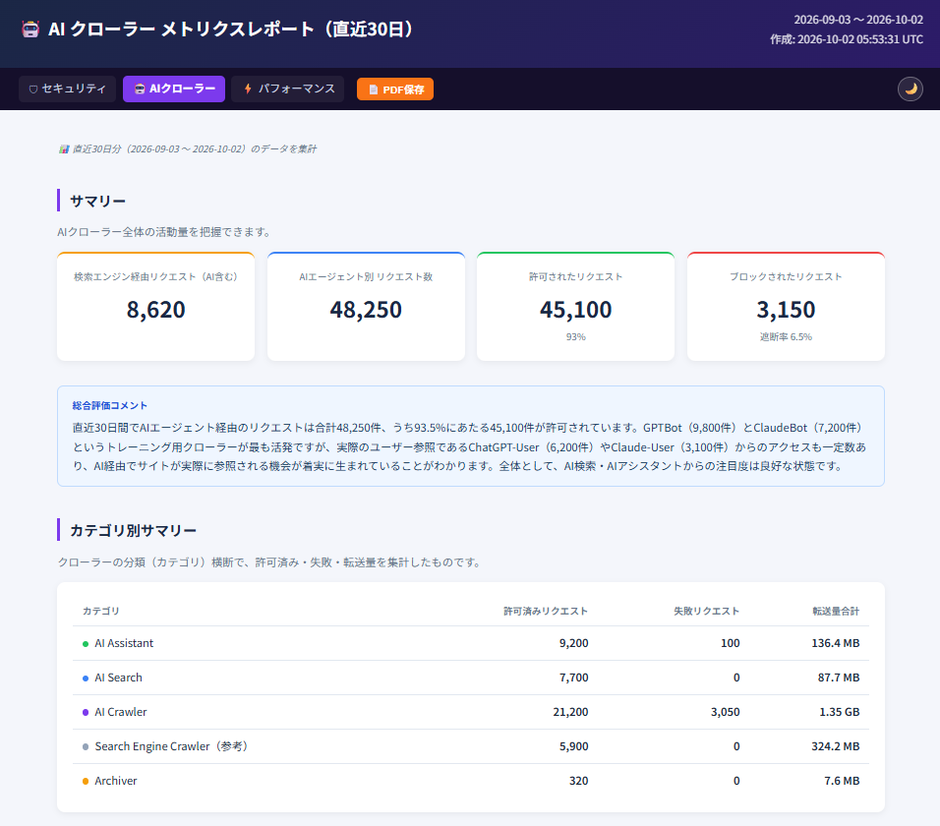Viewport: 940px width, 826px height.
Task: Click the chart icon beside 直近30日分 note
Action: (x=64, y=148)
